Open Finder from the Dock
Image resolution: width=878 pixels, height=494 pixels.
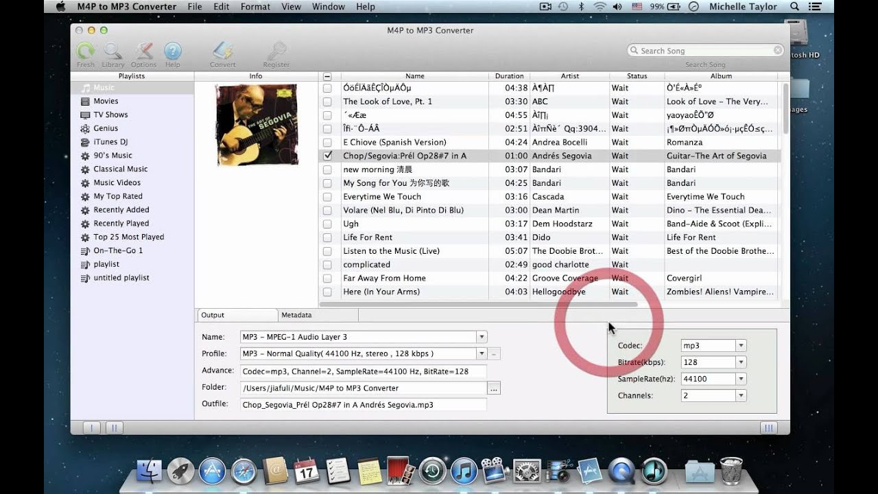[x=150, y=471]
